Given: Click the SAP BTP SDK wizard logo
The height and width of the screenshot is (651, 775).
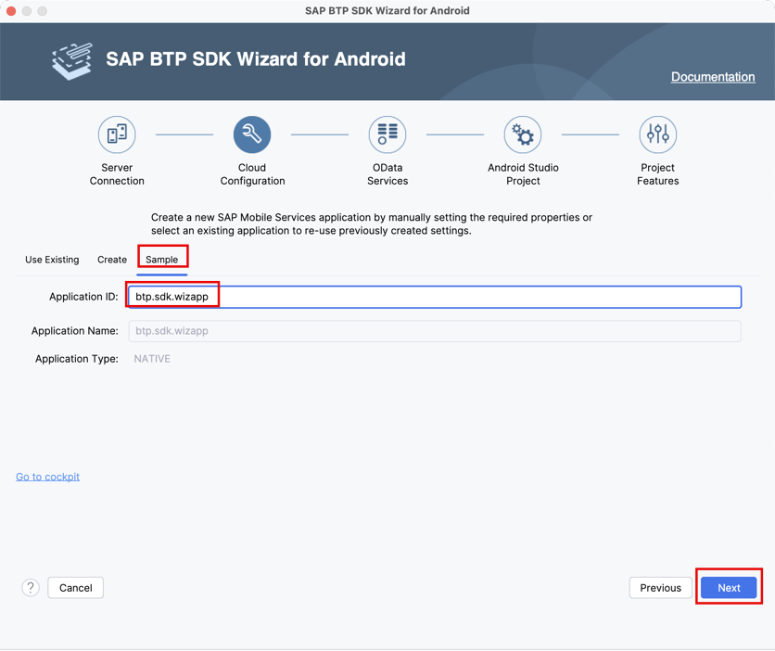Looking at the screenshot, I should (x=72, y=61).
